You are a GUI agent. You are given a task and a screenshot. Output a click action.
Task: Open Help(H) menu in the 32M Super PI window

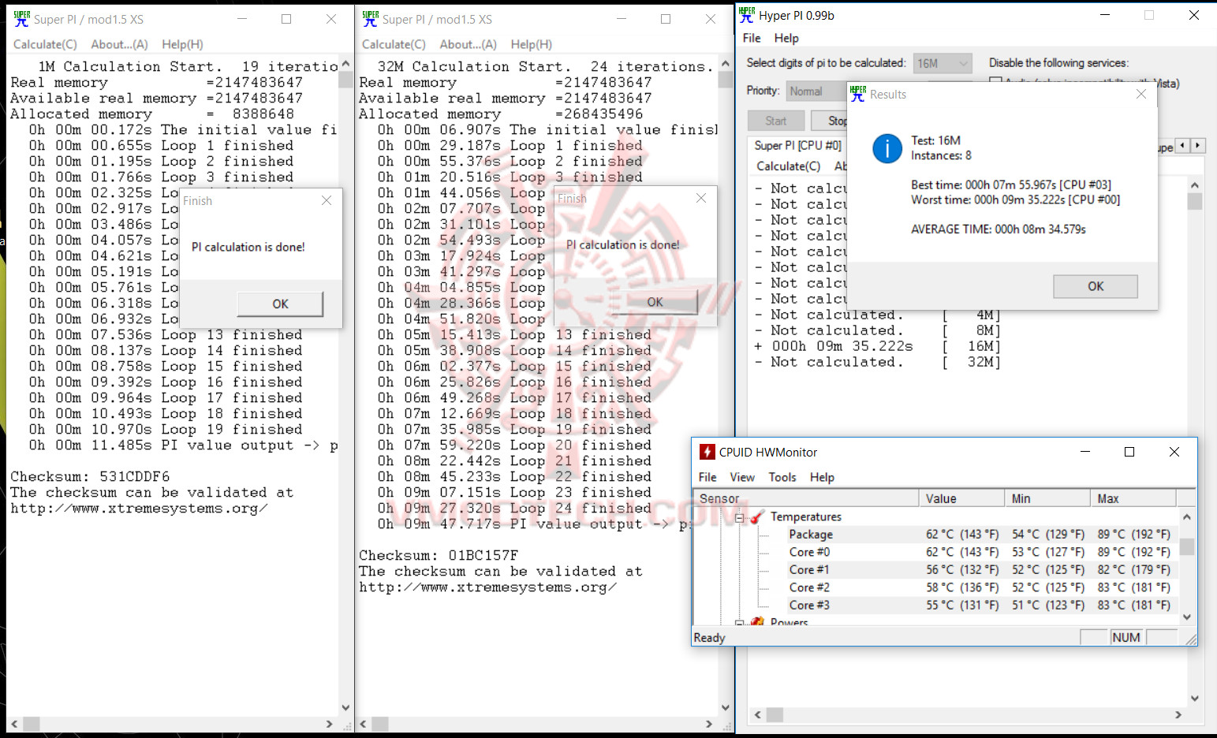coord(531,44)
